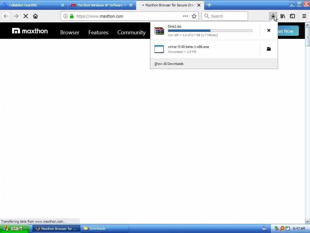Close the CollabNet SearXNG tab
Viewport: 310px width, 233px height.
63,5
